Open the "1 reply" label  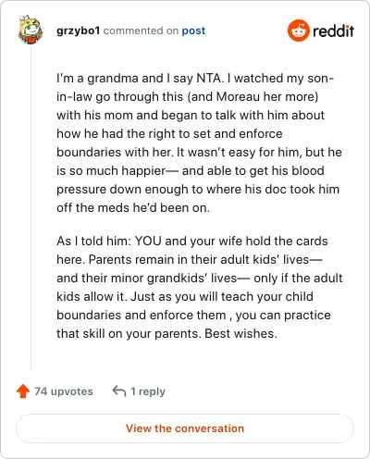148,391
